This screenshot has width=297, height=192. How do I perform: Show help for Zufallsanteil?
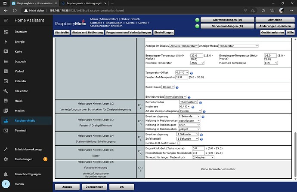click(x=201, y=139)
